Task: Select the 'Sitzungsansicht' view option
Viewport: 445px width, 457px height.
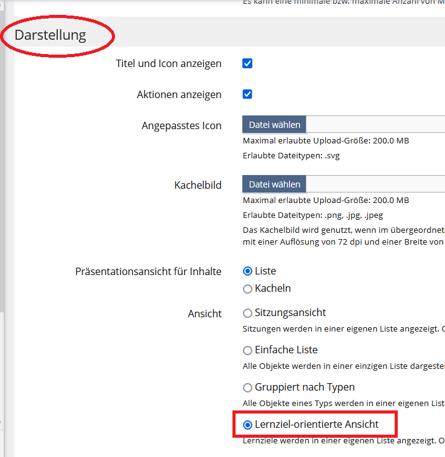Action: click(248, 313)
